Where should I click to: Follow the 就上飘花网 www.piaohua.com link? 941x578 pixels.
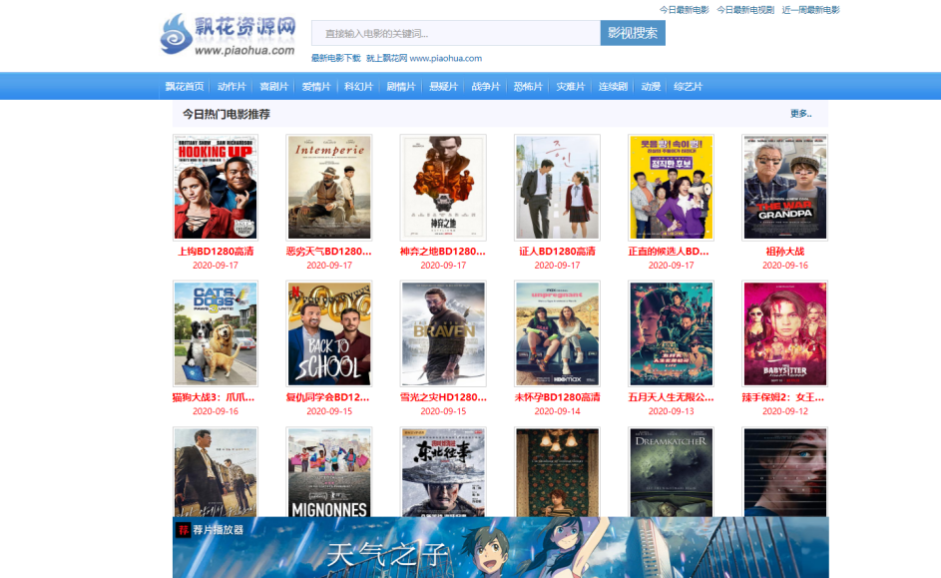point(424,58)
